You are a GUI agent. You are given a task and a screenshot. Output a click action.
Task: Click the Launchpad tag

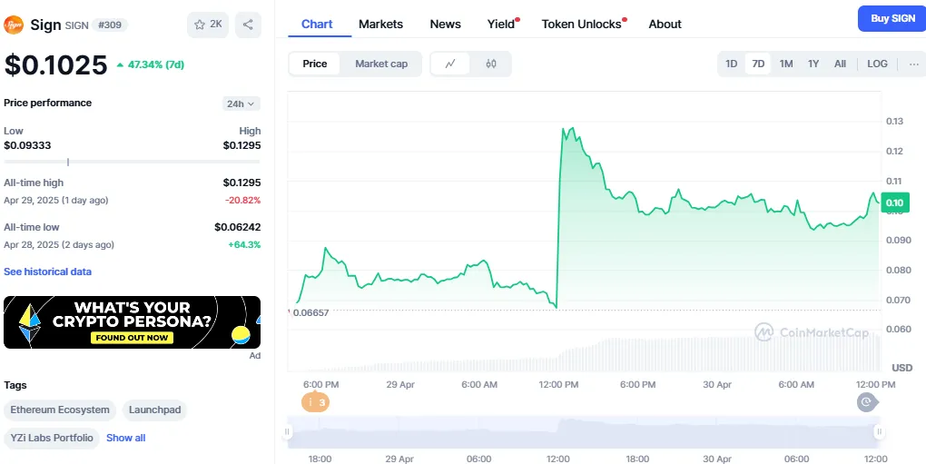154,410
